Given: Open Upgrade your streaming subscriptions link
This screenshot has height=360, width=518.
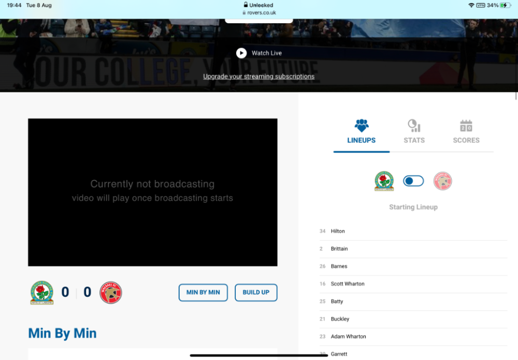Looking at the screenshot, I should pos(258,77).
